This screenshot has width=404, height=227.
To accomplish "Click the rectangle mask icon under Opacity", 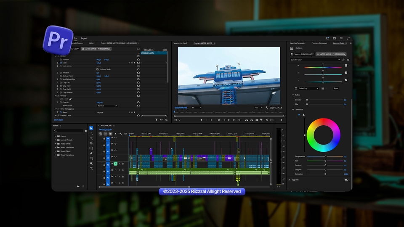I will click(x=66, y=99).
